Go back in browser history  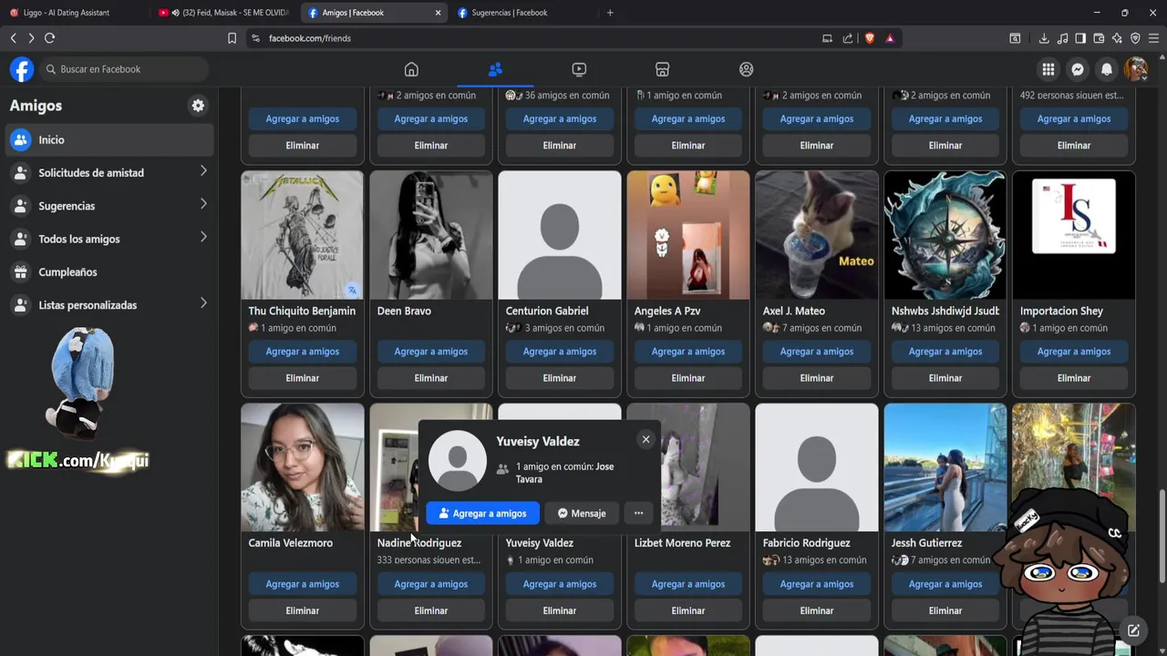pos(13,38)
